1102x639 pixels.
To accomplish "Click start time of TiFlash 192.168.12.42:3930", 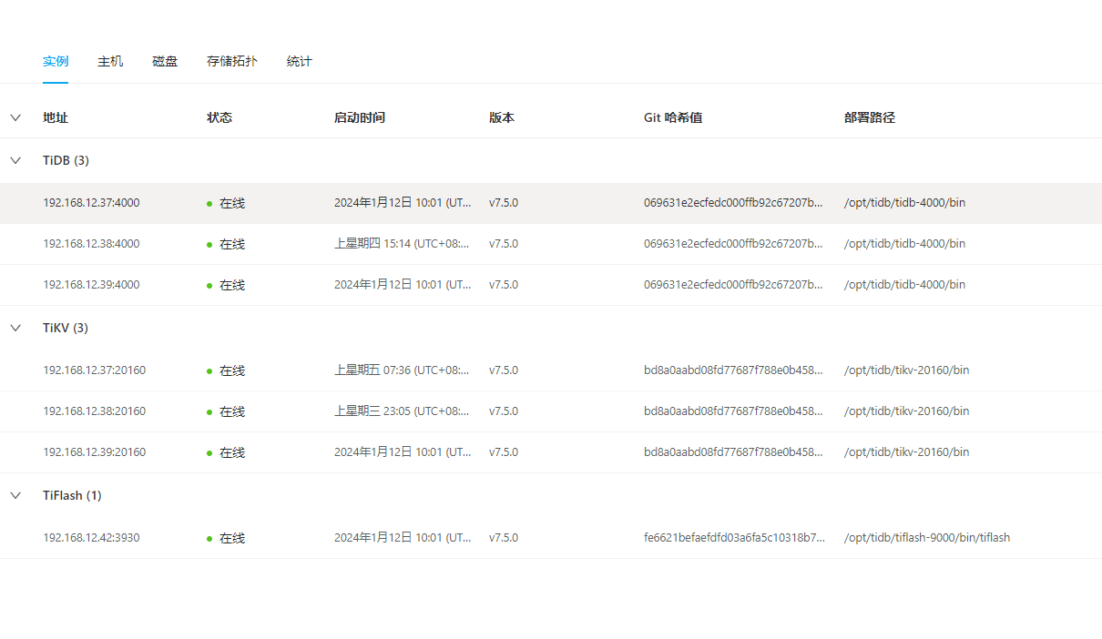I will pyautogui.click(x=403, y=538).
